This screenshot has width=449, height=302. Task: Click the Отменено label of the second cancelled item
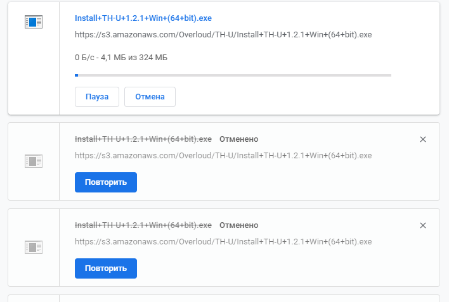tap(239, 225)
